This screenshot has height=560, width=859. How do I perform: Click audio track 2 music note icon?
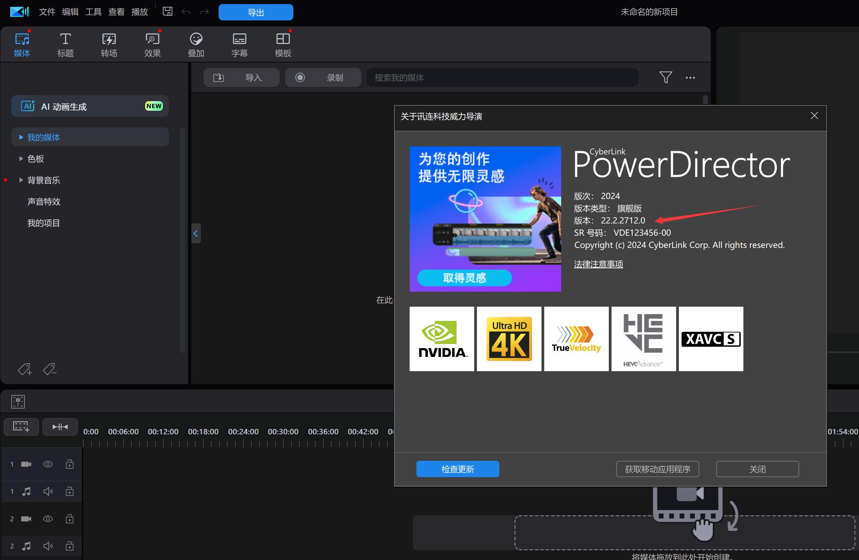point(27,546)
